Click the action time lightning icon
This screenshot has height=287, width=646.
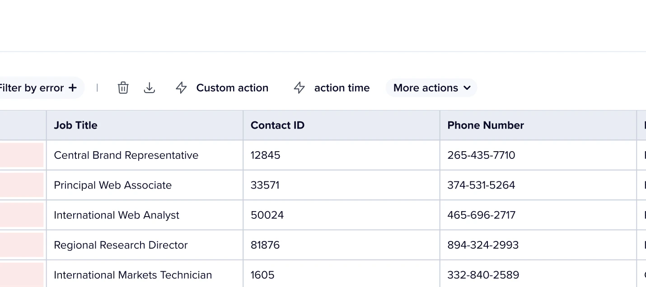coord(299,88)
